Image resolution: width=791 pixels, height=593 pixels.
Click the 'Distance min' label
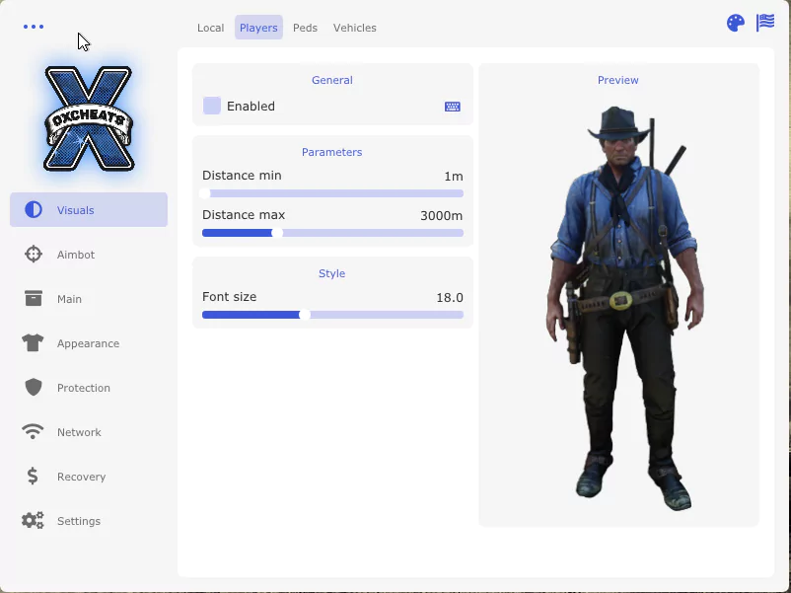[243, 176]
